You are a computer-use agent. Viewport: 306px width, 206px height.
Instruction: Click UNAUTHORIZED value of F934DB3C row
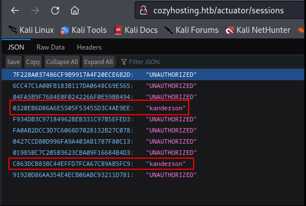point(171,119)
